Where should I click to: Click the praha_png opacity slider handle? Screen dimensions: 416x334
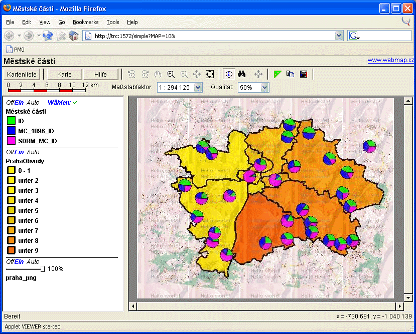coord(43,269)
